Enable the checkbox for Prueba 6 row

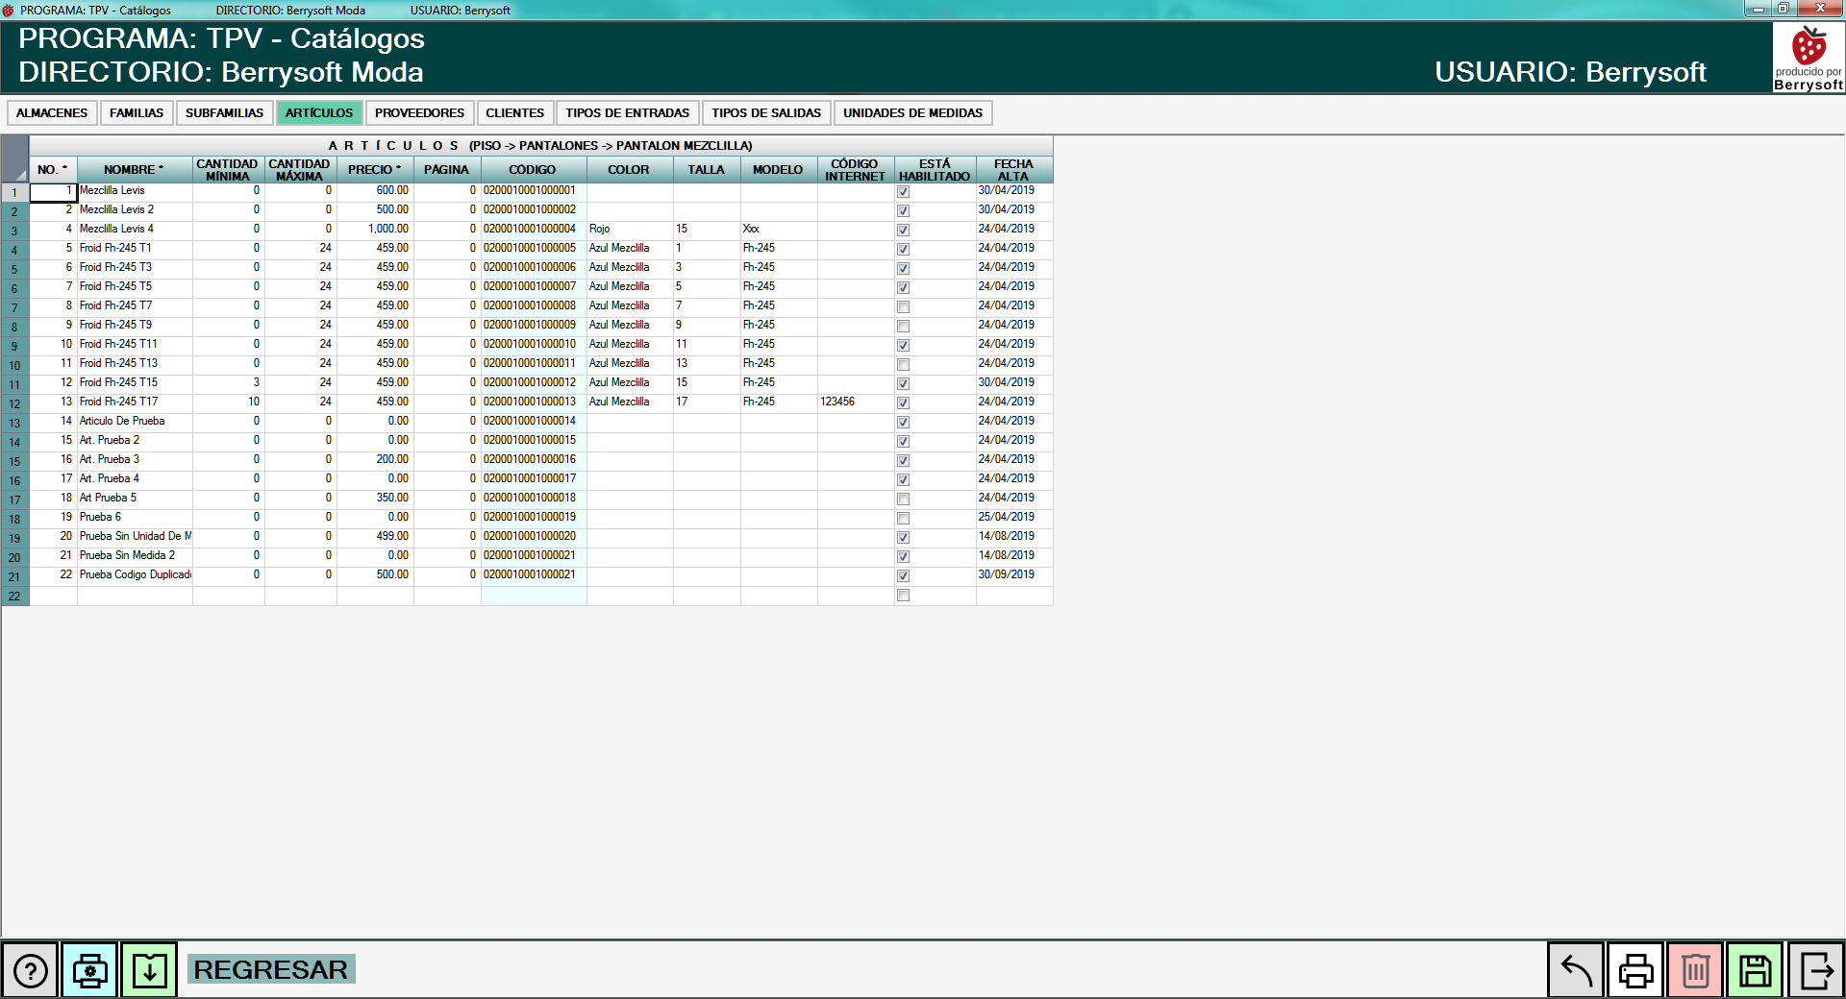903,519
